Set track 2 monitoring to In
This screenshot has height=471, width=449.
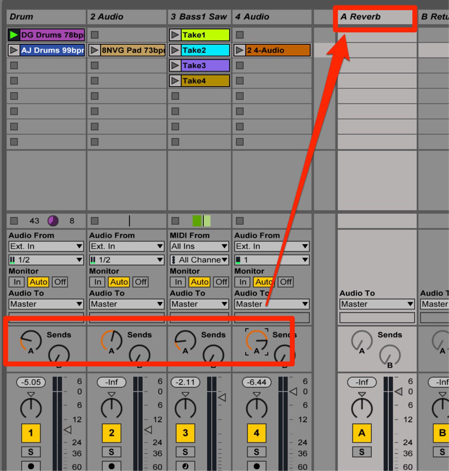pyautogui.click(x=97, y=282)
